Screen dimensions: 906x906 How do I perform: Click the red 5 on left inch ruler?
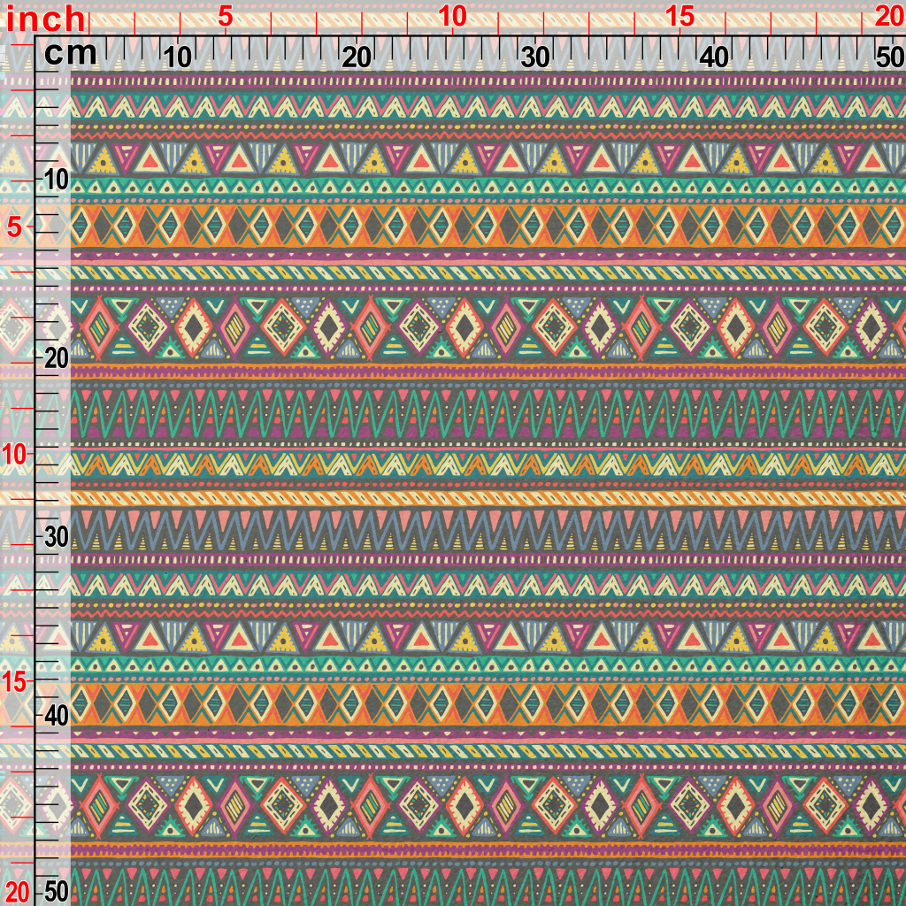click(x=14, y=227)
